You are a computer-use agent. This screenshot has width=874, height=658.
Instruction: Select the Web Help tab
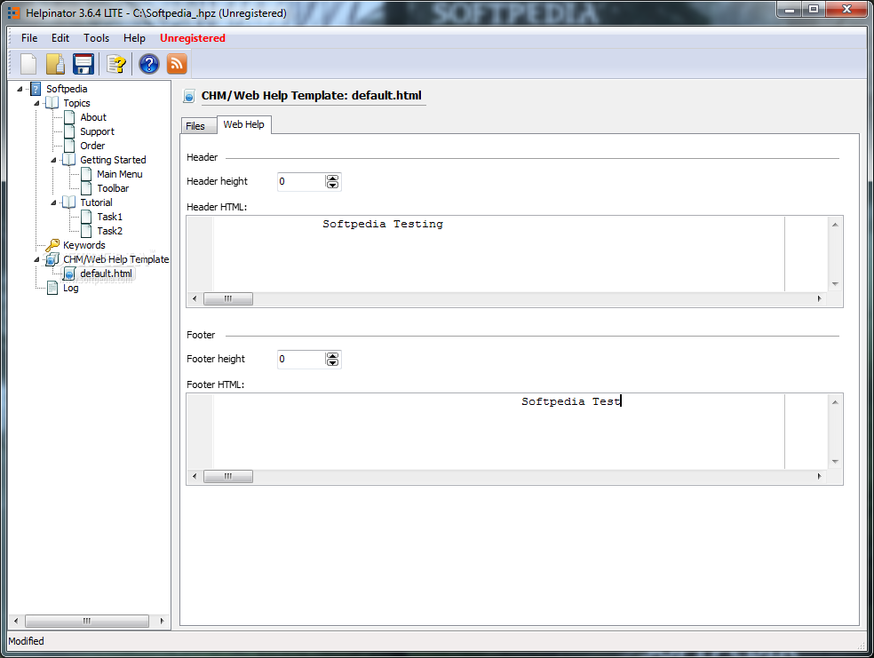pyautogui.click(x=243, y=124)
